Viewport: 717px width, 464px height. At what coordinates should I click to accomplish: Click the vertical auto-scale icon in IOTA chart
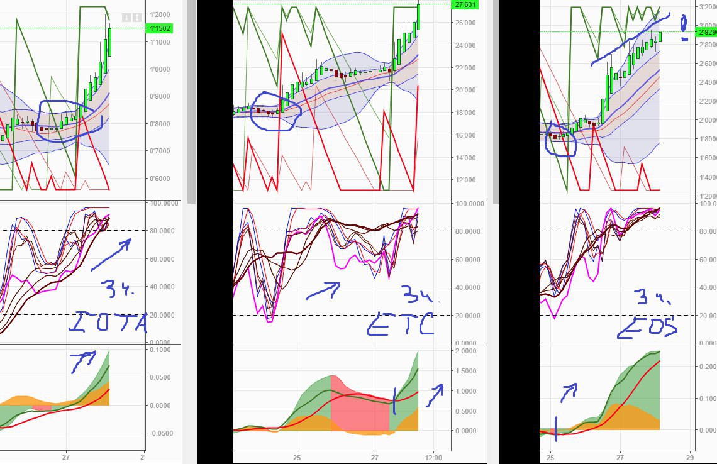click(x=136, y=18)
